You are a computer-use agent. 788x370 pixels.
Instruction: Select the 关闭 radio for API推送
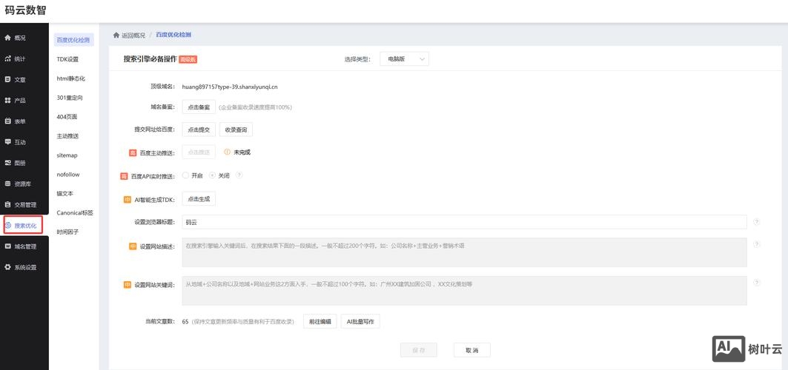[x=213, y=175]
